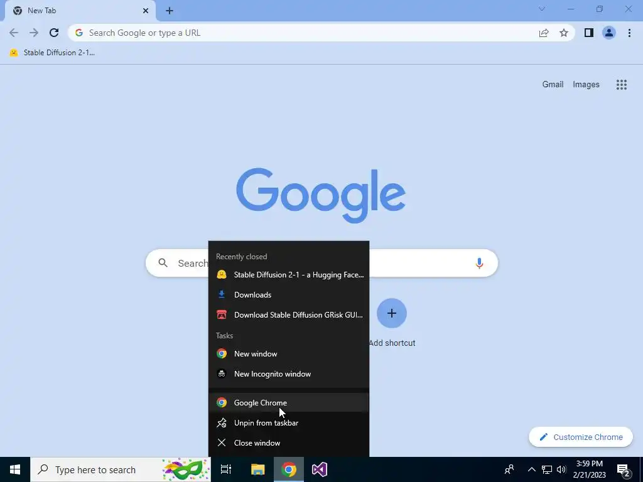The height and width of the screenshot is (482, 643).
Task: Open the People icon in taskbar
Action: pos(509,469)
